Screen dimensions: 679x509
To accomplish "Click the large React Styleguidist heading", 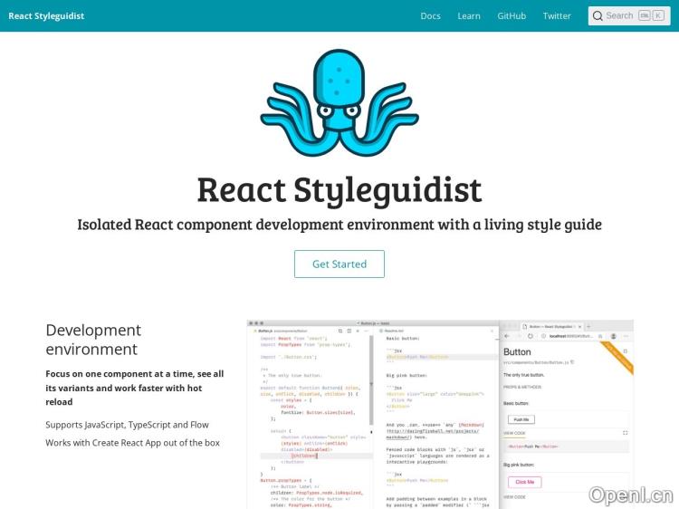I will [339, 189].
